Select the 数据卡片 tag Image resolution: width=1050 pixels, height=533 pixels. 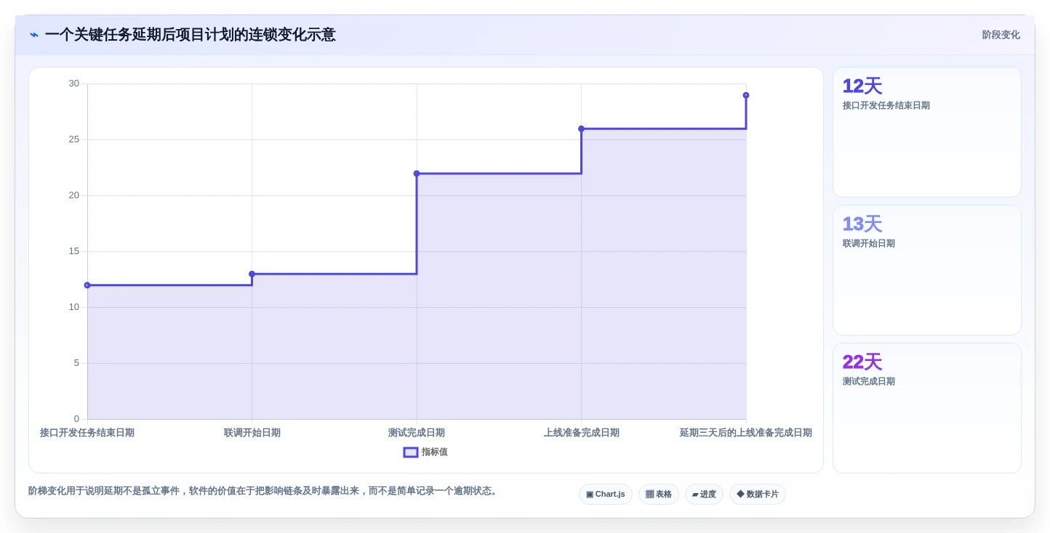click(758, 495)
